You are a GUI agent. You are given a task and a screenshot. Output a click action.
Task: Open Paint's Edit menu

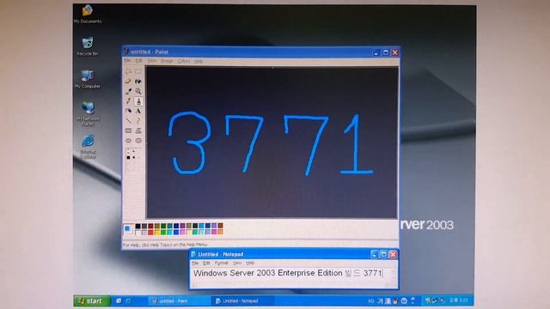pos(139,61)
